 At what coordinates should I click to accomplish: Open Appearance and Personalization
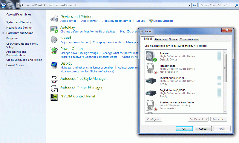[16, 54]
